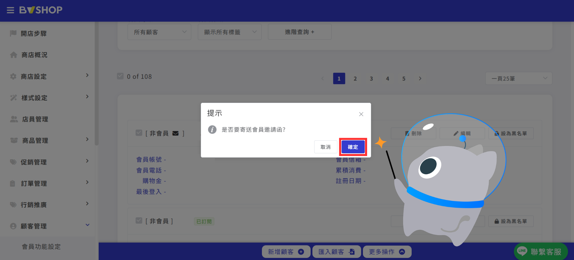Toggle the select-all checkbox beside 0 of 108
The image size is (574, 260).
click(120, 76)
